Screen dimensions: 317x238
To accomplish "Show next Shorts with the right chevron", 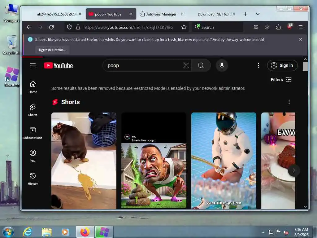I will pos(294,170).
